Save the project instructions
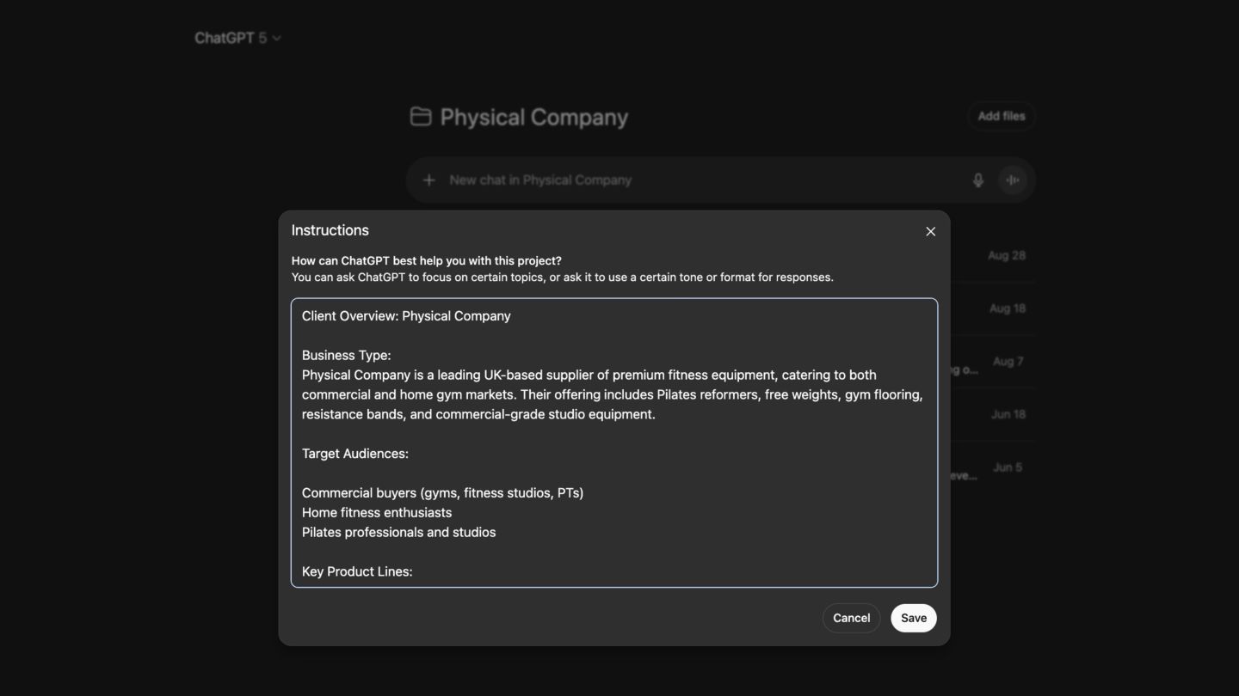 (x=913, y=618)
